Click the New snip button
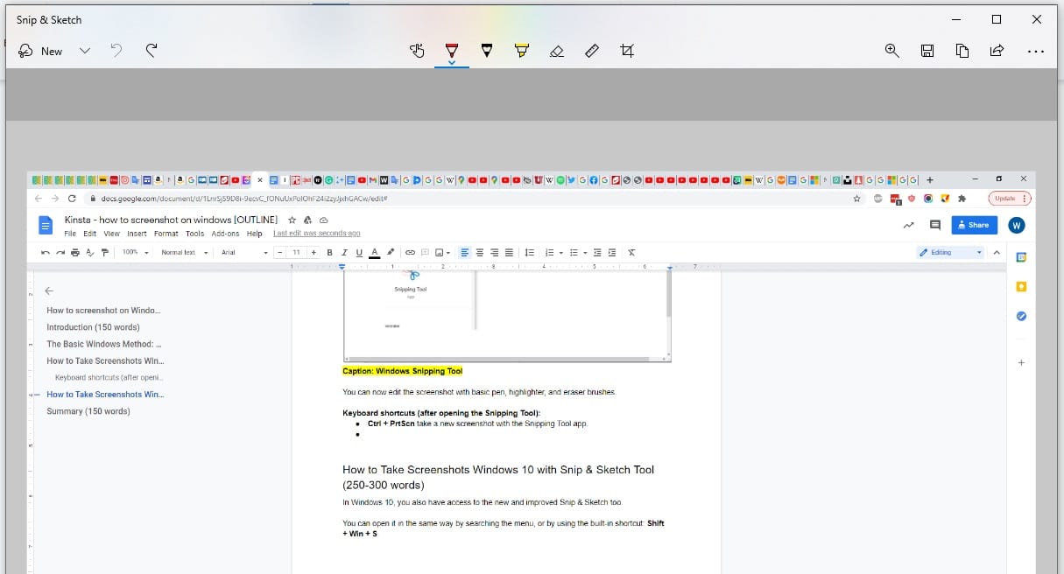1064x574 pixels. [x=40, y=51]
